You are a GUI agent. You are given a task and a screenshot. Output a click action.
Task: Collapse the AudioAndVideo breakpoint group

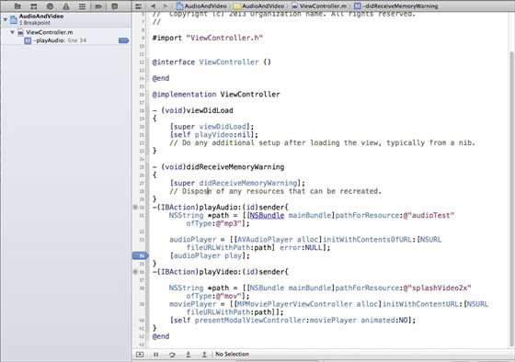[x=6, y=19]
